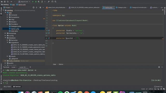Open the Terminal tool window button
Screen dimensions: 166x93
tap(17, 87)
